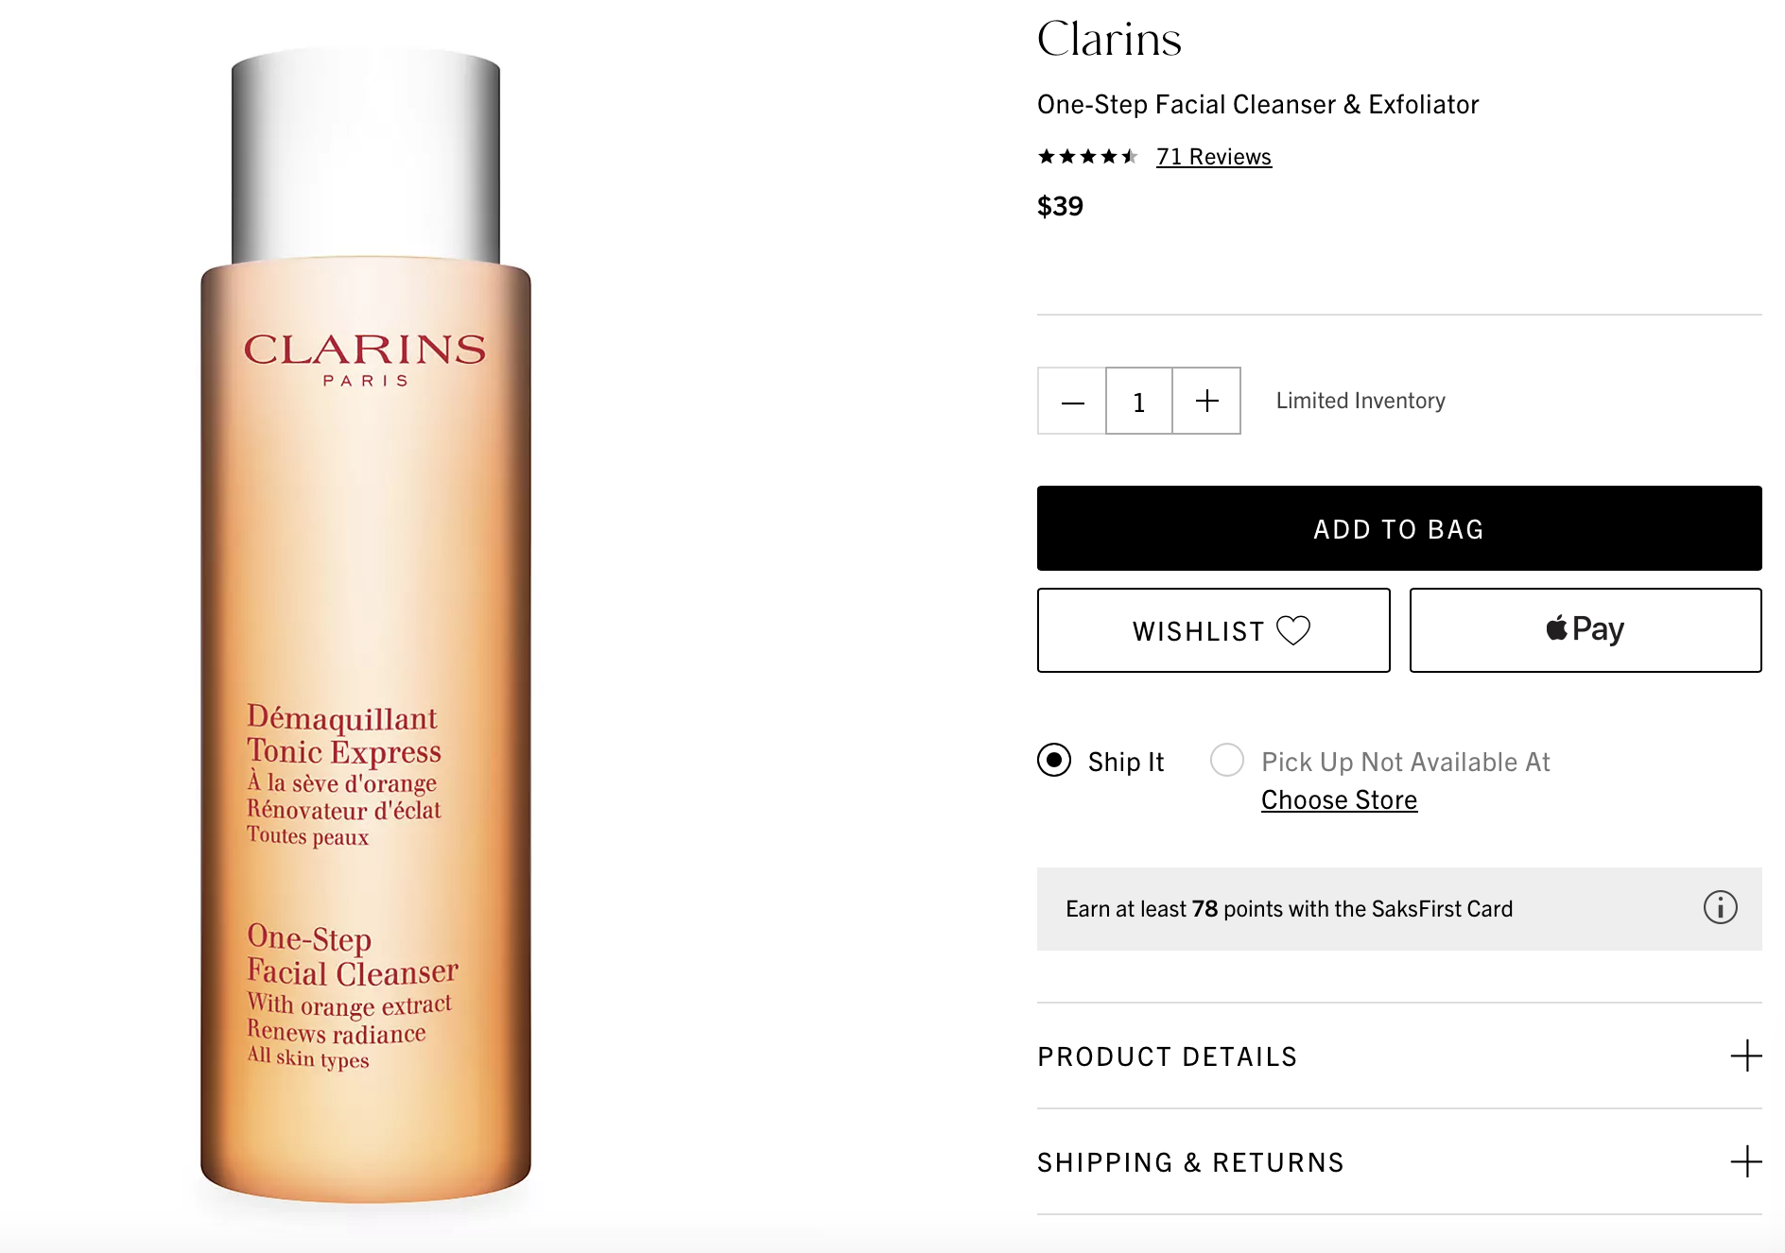Click the wishlist heart icon
This screenshot has height=1253, width=1785.
[1293, 630]
